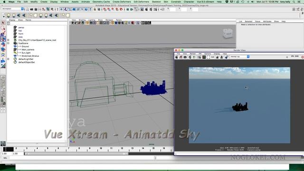Viewport: 304px width, 171px height.
Task: Expand the defaultLightSet node
Action: click(x=9, y=59)
